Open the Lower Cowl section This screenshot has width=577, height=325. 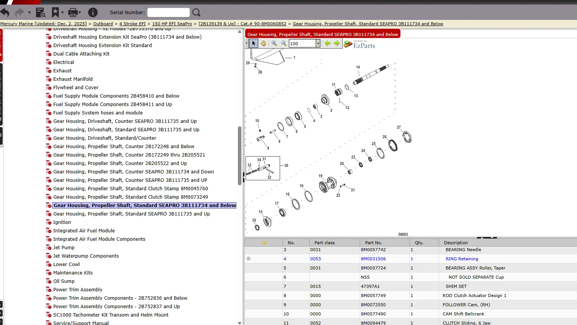pos(66,264)
